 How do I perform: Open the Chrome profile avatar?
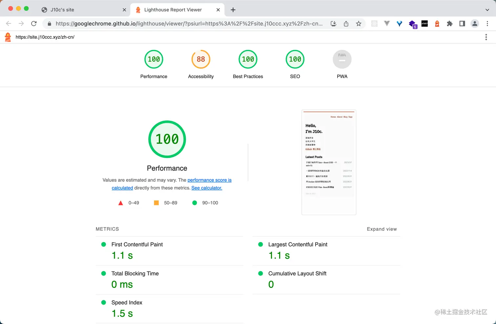pyautogui.click(x=475, y=24)
